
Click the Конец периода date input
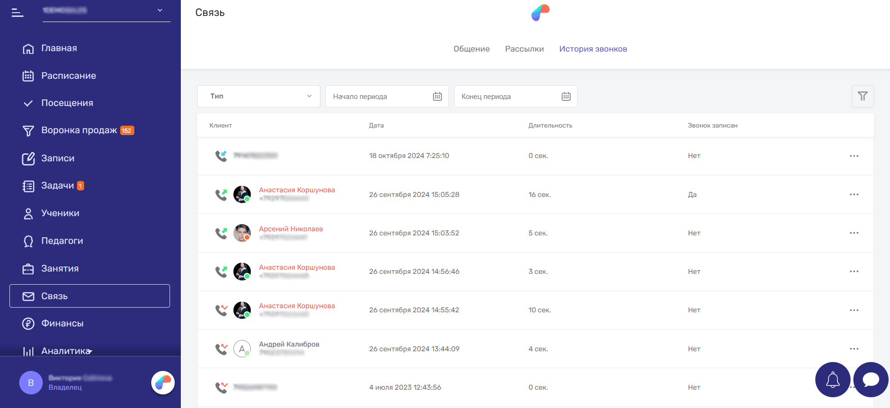click(x=507, y=97)
